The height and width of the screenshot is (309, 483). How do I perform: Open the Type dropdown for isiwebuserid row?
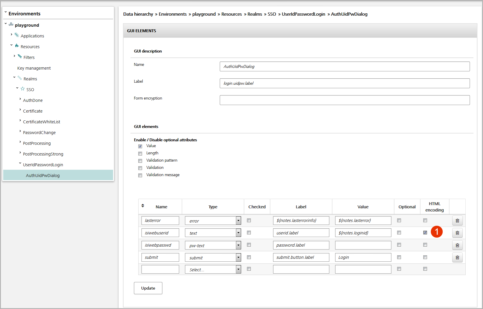tap(213, 233)
